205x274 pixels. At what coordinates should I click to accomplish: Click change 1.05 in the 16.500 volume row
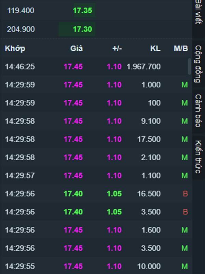point(114,194)
